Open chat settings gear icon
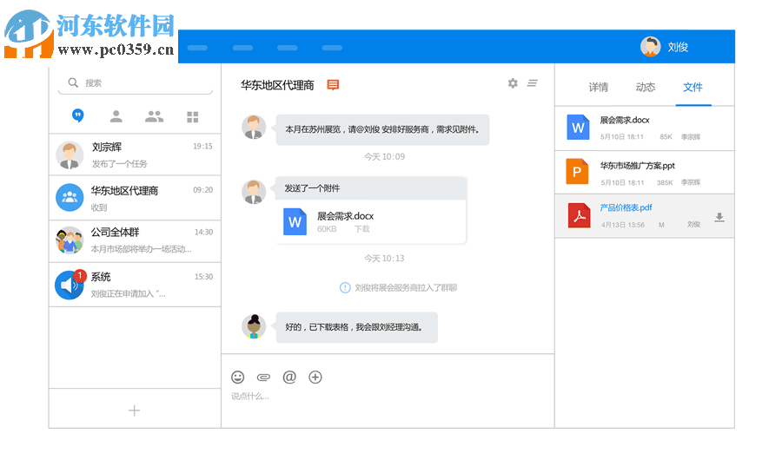782x473 pixels. [x=513, y=83]
